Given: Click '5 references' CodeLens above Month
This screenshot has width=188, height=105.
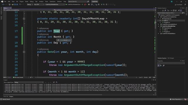Looking at the screenshot, I should (43, 34).
